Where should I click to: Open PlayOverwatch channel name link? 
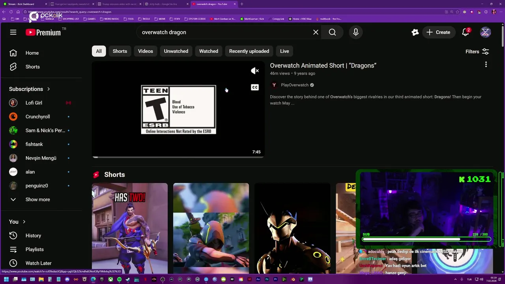pos(295,85)
